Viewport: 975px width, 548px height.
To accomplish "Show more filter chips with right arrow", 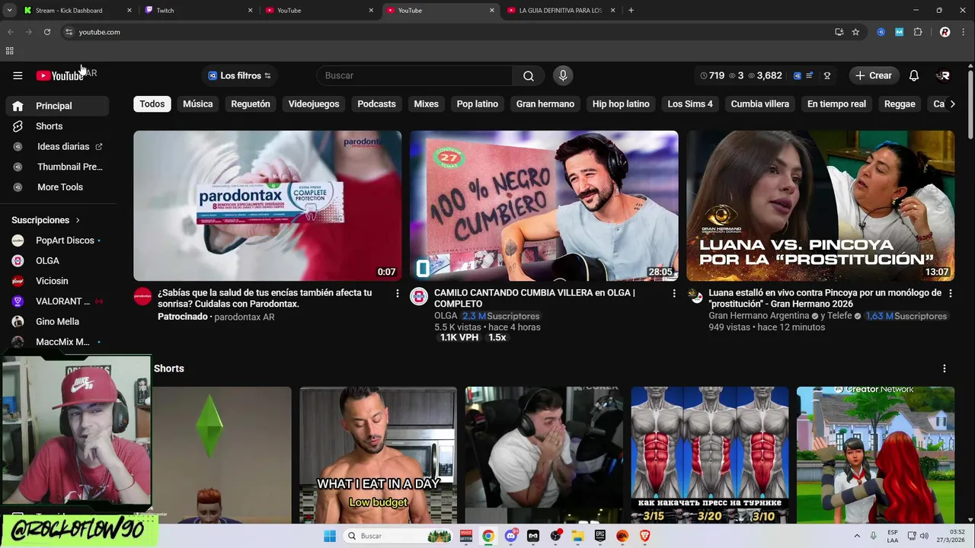I will pyautogui.click(x=952, y=104).
